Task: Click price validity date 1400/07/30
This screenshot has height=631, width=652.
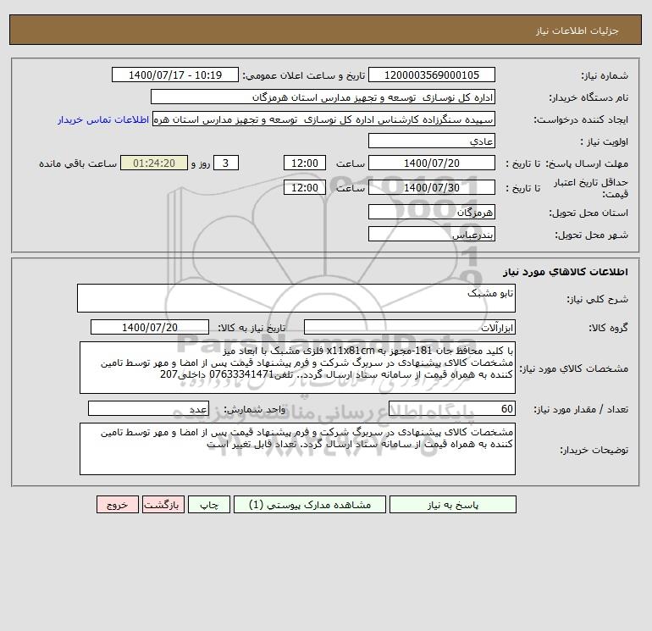Action: (x=432, y=187)
